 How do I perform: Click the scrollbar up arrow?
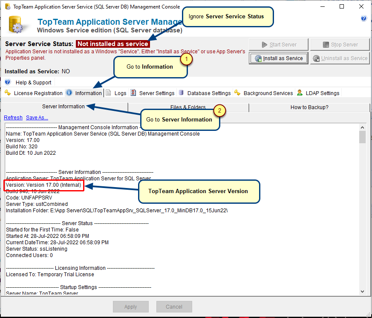click(362, 127)
